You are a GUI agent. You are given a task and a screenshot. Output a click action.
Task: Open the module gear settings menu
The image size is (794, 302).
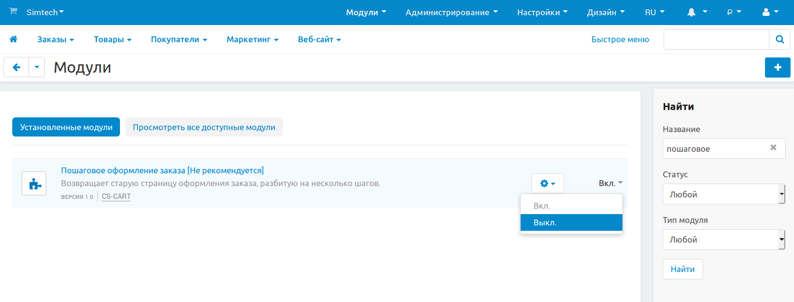547,184
